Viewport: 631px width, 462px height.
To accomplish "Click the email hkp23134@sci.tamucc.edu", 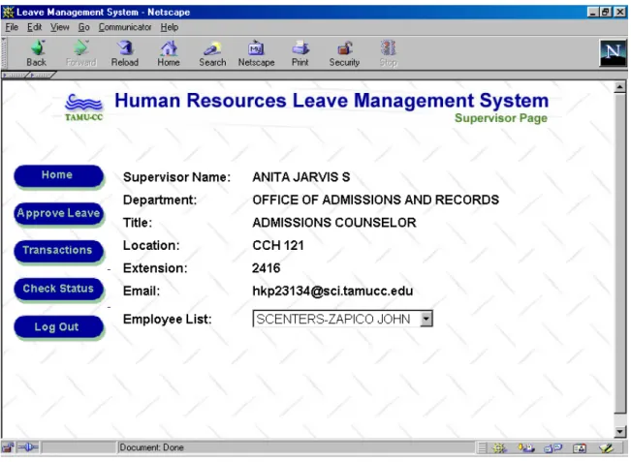I will click(x=332, y=292).
